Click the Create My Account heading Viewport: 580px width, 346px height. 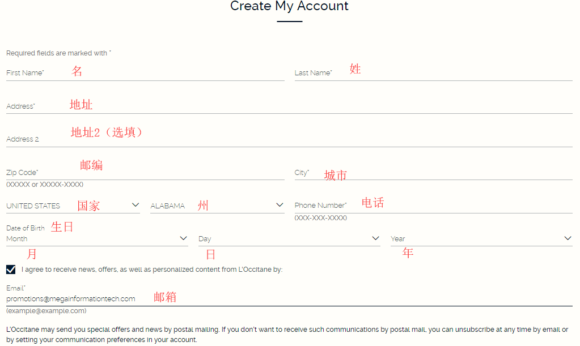tap(289, 6)
